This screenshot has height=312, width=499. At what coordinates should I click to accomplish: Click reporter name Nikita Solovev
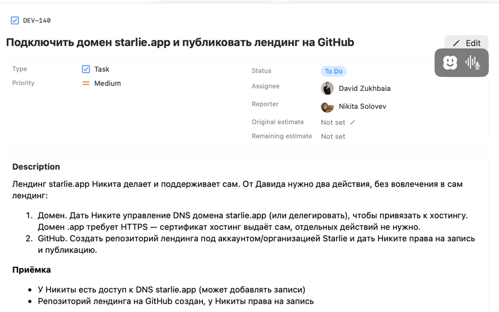coord(362,106)
